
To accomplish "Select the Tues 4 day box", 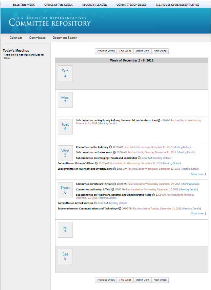I will click(65, 127).
